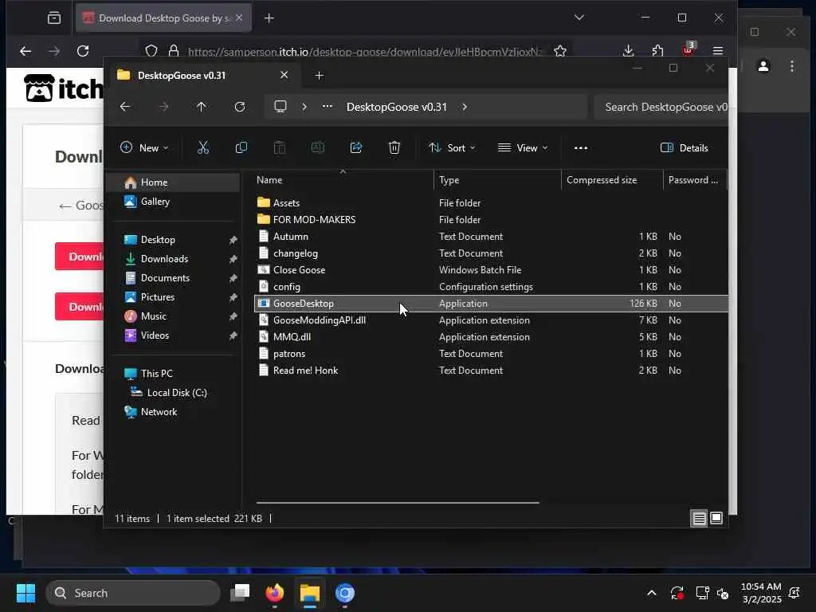This screenshot has width=816, height=612.
Task: Go back in Firefox browser
Action: click(x=25, y=51)
